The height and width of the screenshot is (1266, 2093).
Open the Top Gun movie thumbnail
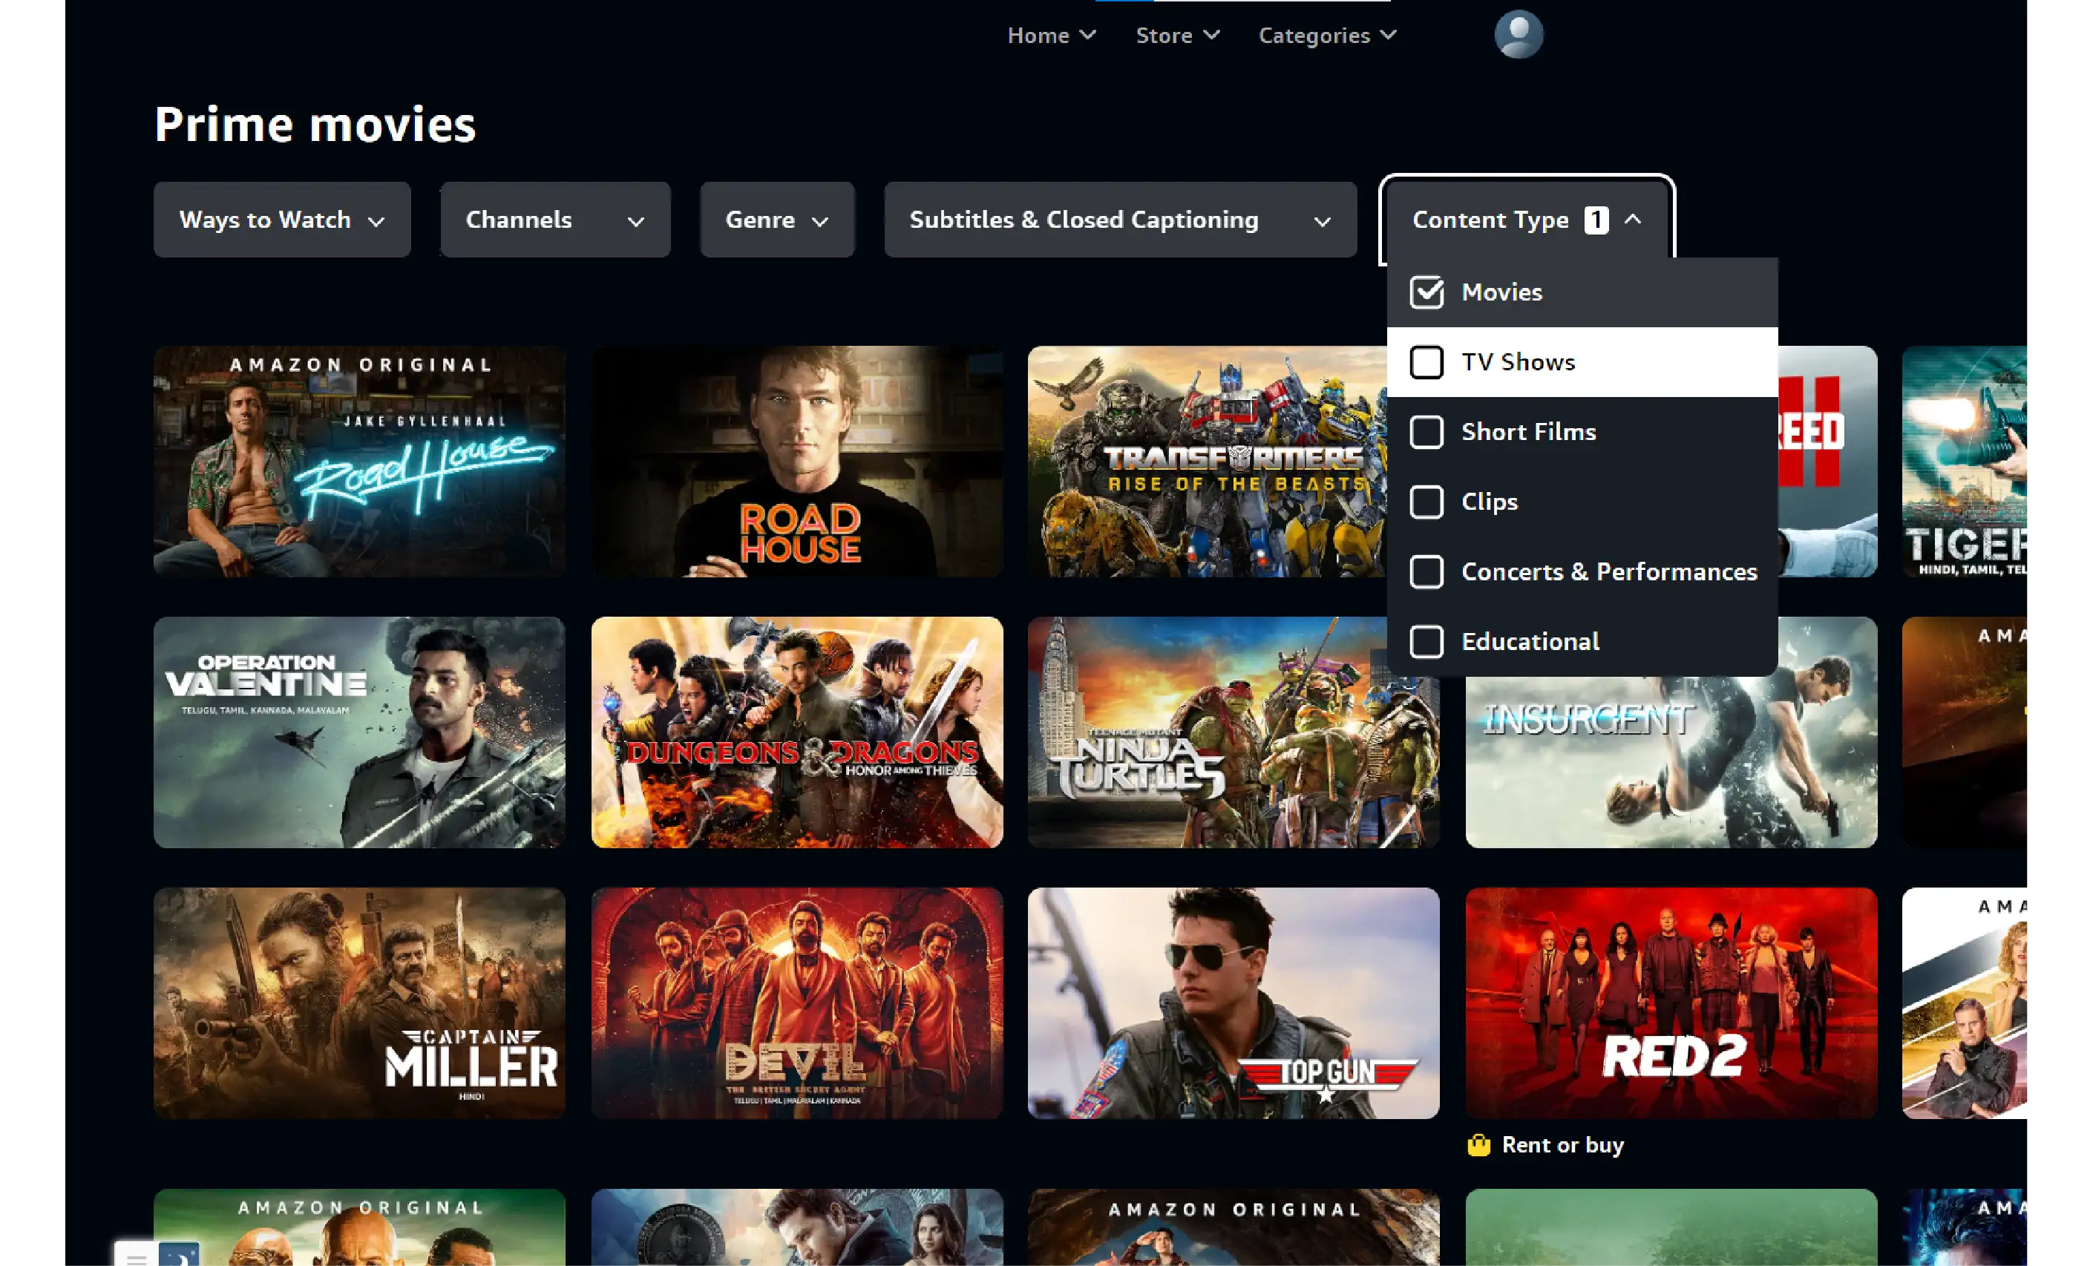[1233, 1003]
